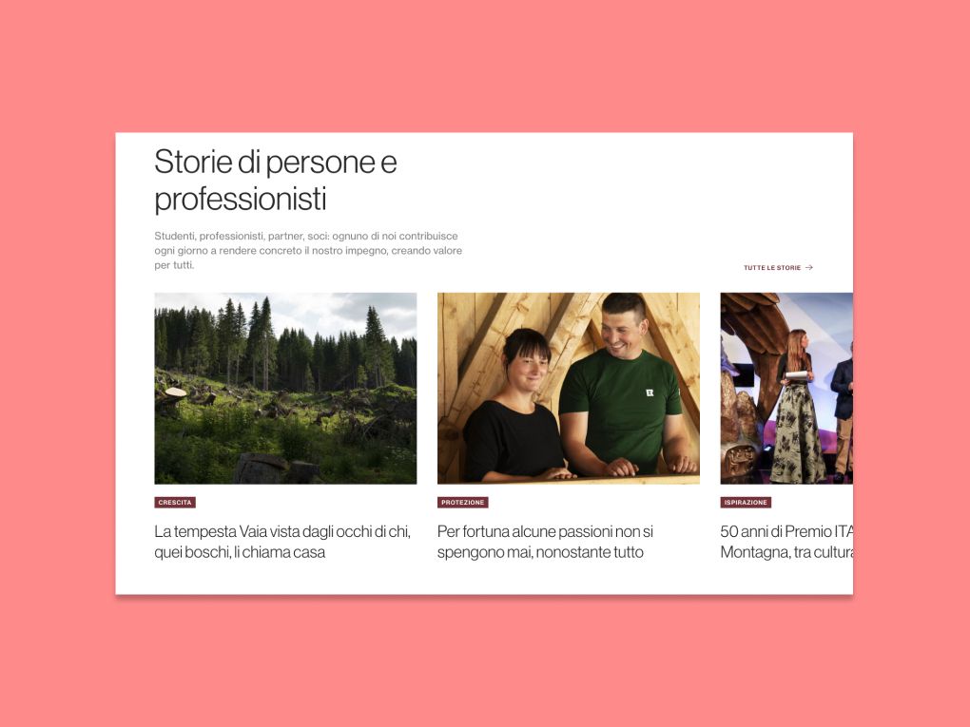
Task: Click the Montagna, tra cultura title line
Action: point(786,552)
